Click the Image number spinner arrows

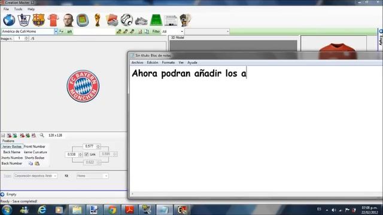pos(26,38)
